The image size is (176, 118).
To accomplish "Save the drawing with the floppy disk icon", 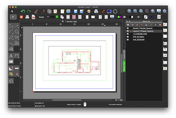I will tap(76, 11).
